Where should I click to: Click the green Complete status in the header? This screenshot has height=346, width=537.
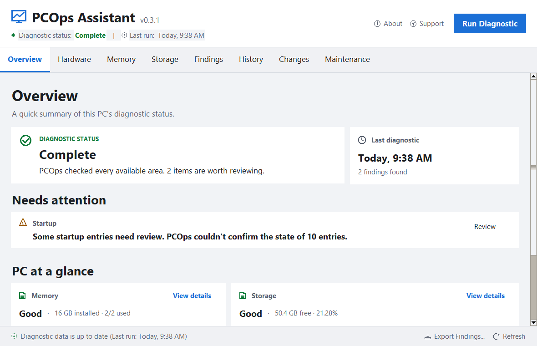(91, 36)
